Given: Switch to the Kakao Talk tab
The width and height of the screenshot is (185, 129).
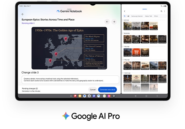Looking at the screenshot, I should pyautogui.click(x=149, y=16).
